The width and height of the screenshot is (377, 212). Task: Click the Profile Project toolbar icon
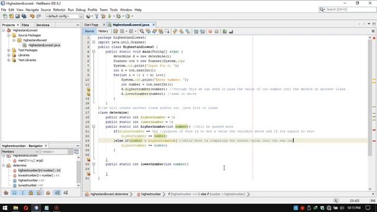pyautogui.click(x=128, y=16)
